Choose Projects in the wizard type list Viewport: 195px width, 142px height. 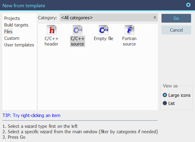[x=12, y=18]
